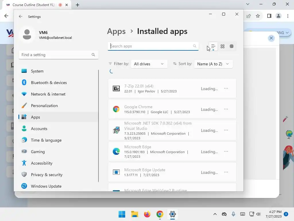Click the Microsoft Edge app name
This screenshot has height=221, width=294.
pyautogui.click(x=138, y=147)
